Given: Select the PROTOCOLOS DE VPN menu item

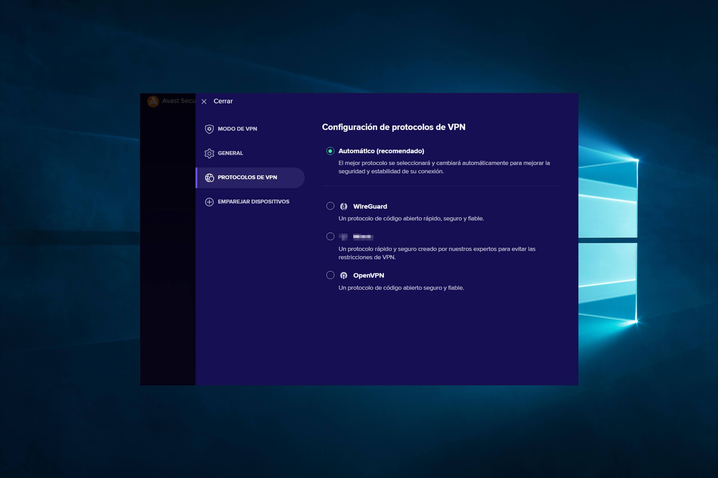Looking at the screenshot, I should pos(250,178).
